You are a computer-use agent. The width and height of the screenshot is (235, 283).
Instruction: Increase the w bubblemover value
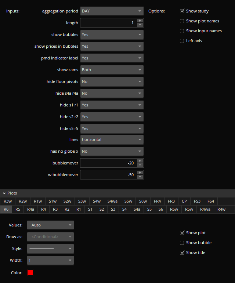[x=140, y=173]
